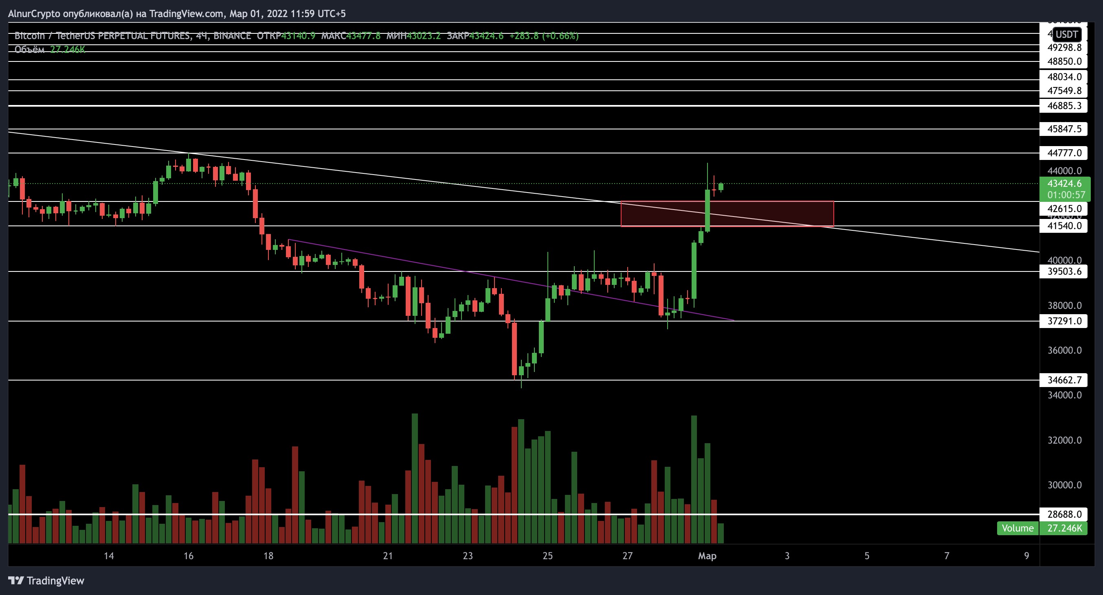
Task: Click the Bitcoin / TetherUS PERPETUAL FUTURES title
Action: click(x=102, y=36)
